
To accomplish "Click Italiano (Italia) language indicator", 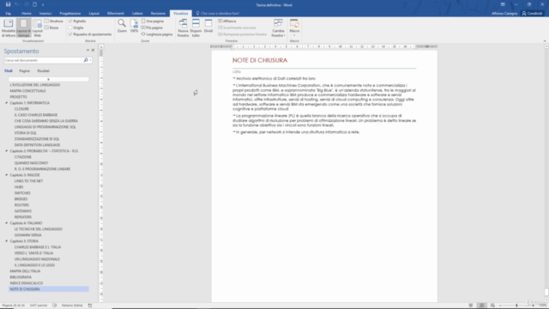I will click(x=72, y=306).
